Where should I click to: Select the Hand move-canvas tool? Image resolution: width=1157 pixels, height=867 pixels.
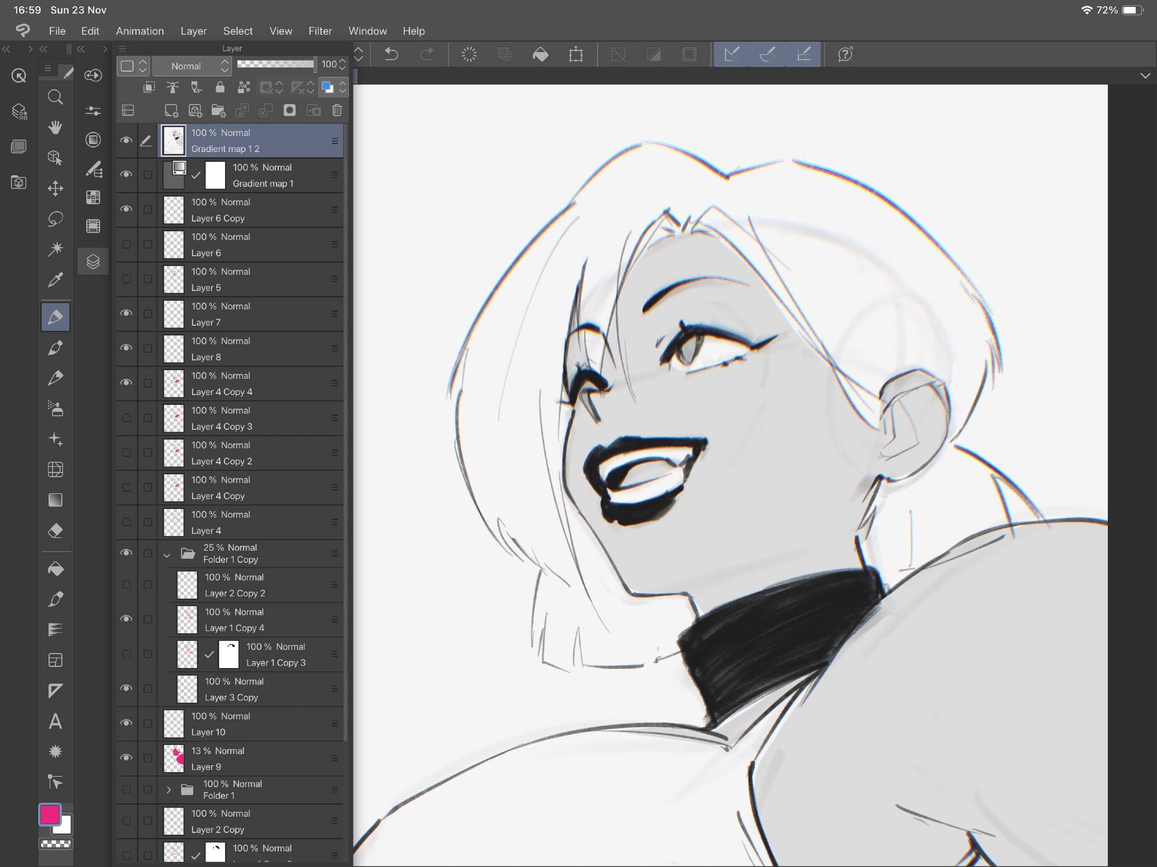(x=55, y=127)
